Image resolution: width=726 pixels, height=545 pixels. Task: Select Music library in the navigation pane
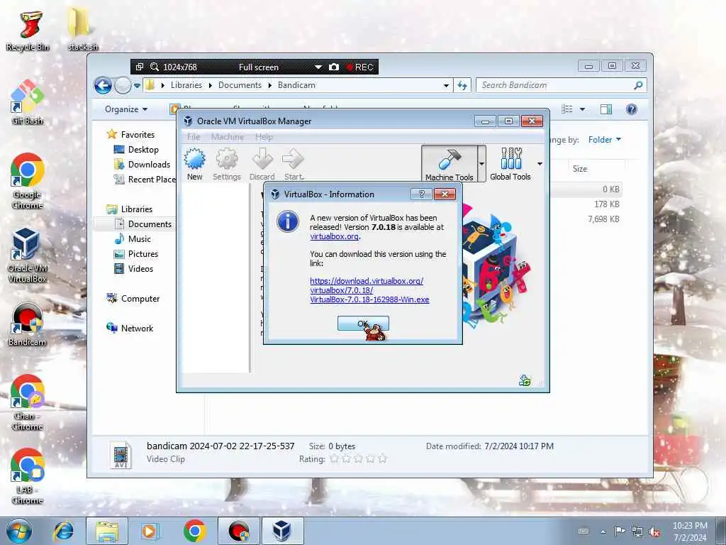click(133, 239)
